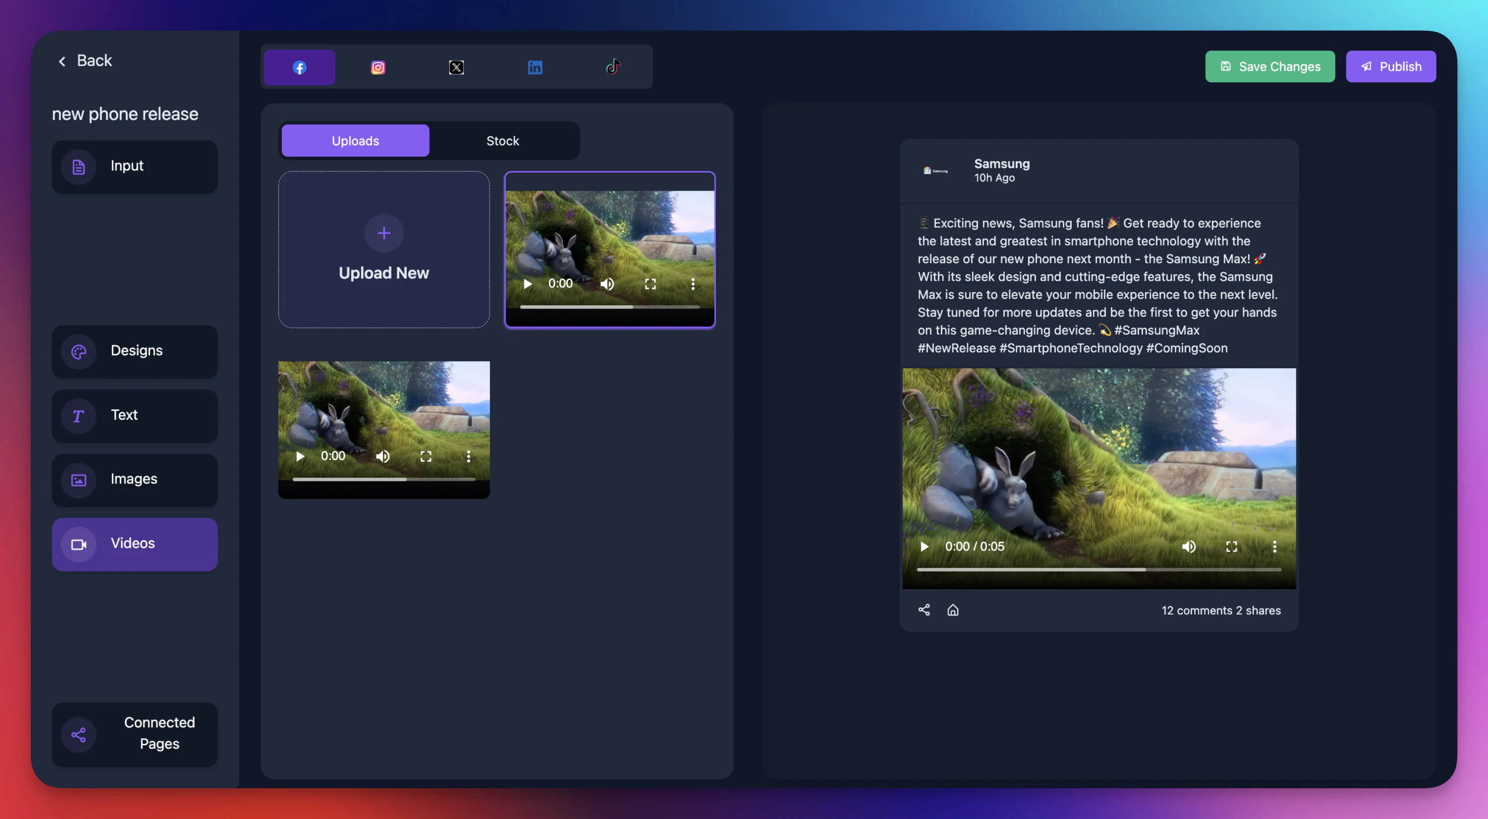Click the "new phone release" project title
This screenshot has height=819, width=1488.
pos(125,114)
